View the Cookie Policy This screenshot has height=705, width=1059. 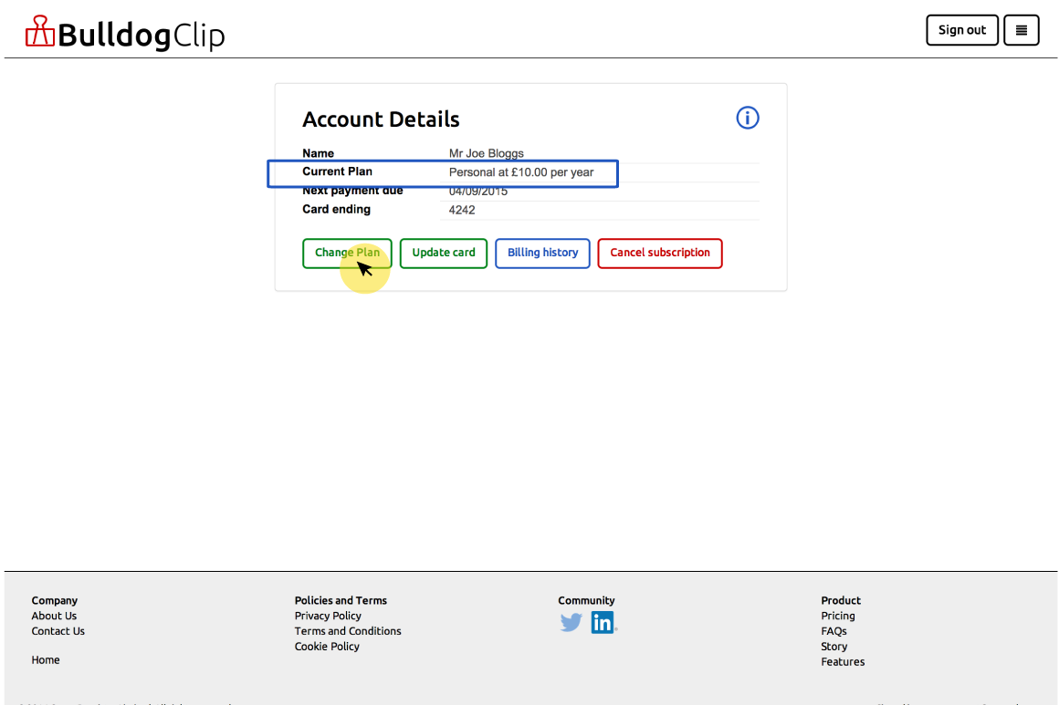(327, 647)
